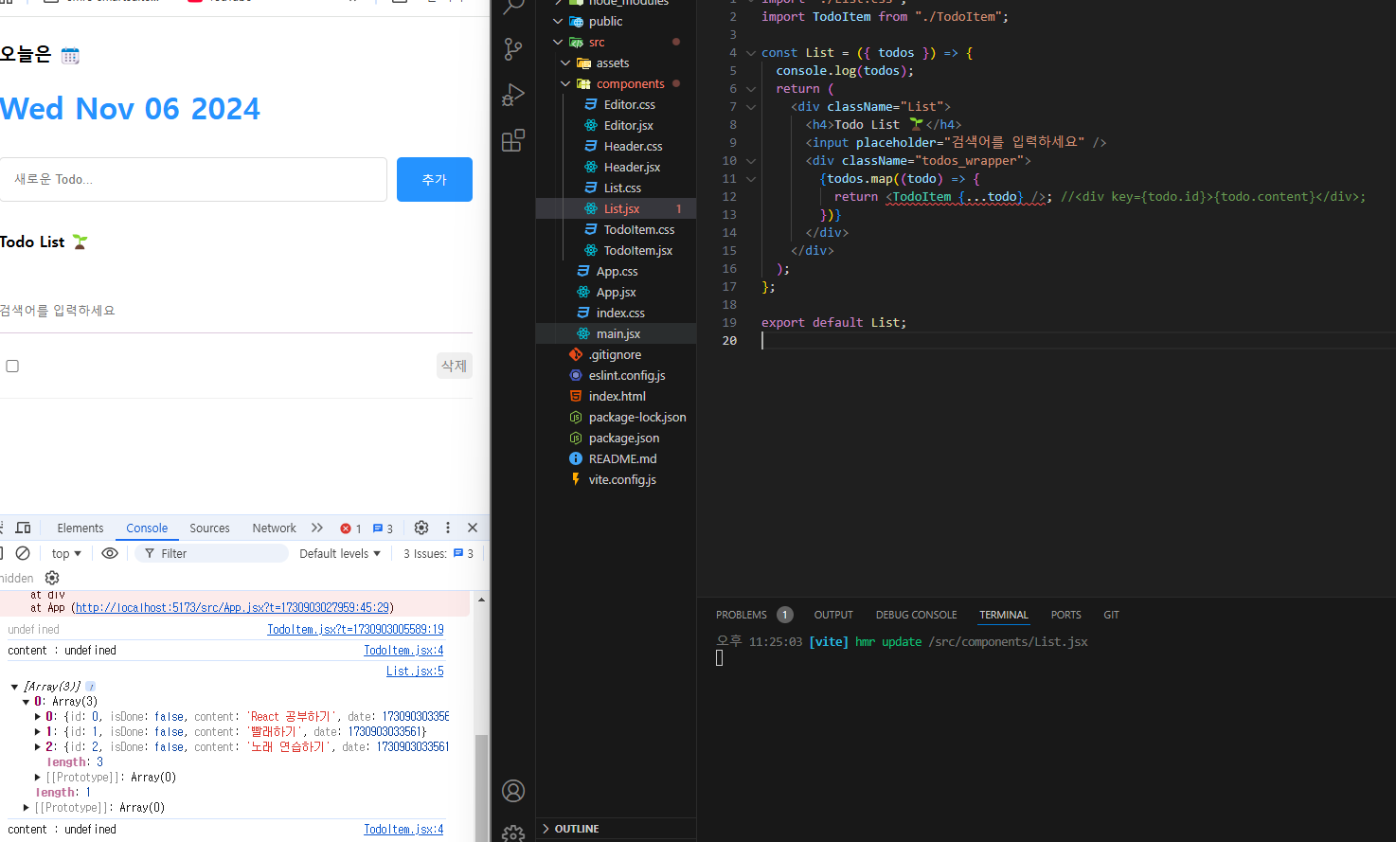Focus the 새로운 Todo input field

[x=193, y=179]
